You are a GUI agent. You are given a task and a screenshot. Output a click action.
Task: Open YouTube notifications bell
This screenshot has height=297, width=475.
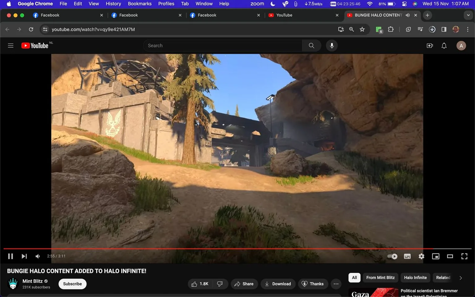click(444, 45)
